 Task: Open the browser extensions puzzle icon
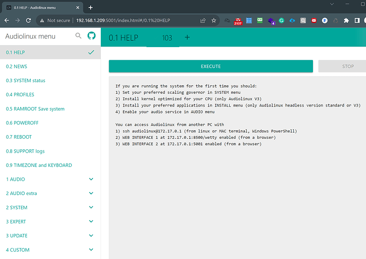[x=346, y=20]
